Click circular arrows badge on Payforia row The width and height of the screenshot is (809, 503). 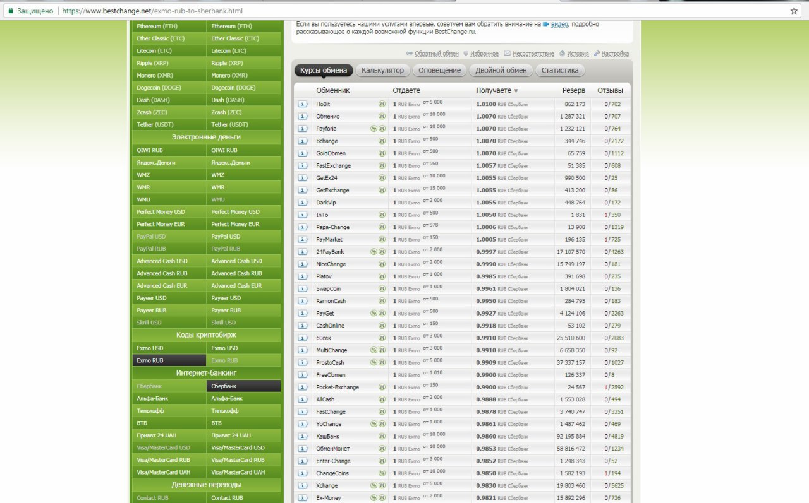coord(374,129)
